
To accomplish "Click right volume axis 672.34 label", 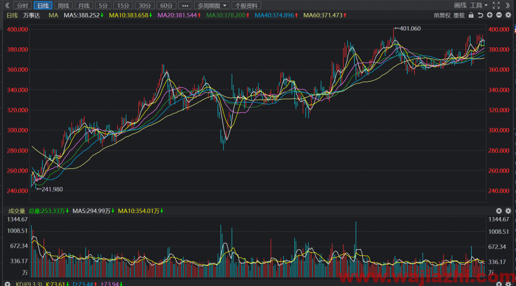I will (497, 247).
